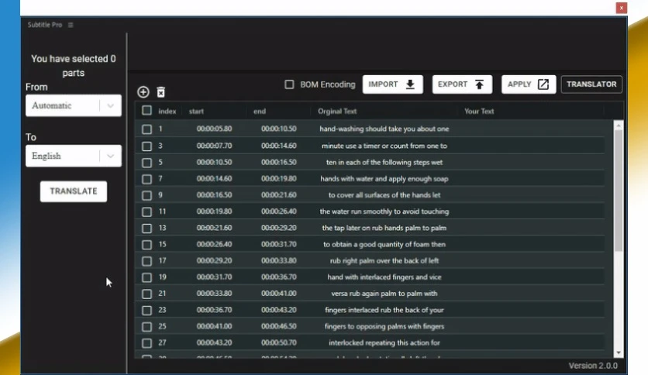Screen dimensions: 648x375
Task: Click the index column header
Action: click(x=167, y=111)
